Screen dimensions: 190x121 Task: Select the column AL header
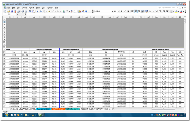[34, 17]
